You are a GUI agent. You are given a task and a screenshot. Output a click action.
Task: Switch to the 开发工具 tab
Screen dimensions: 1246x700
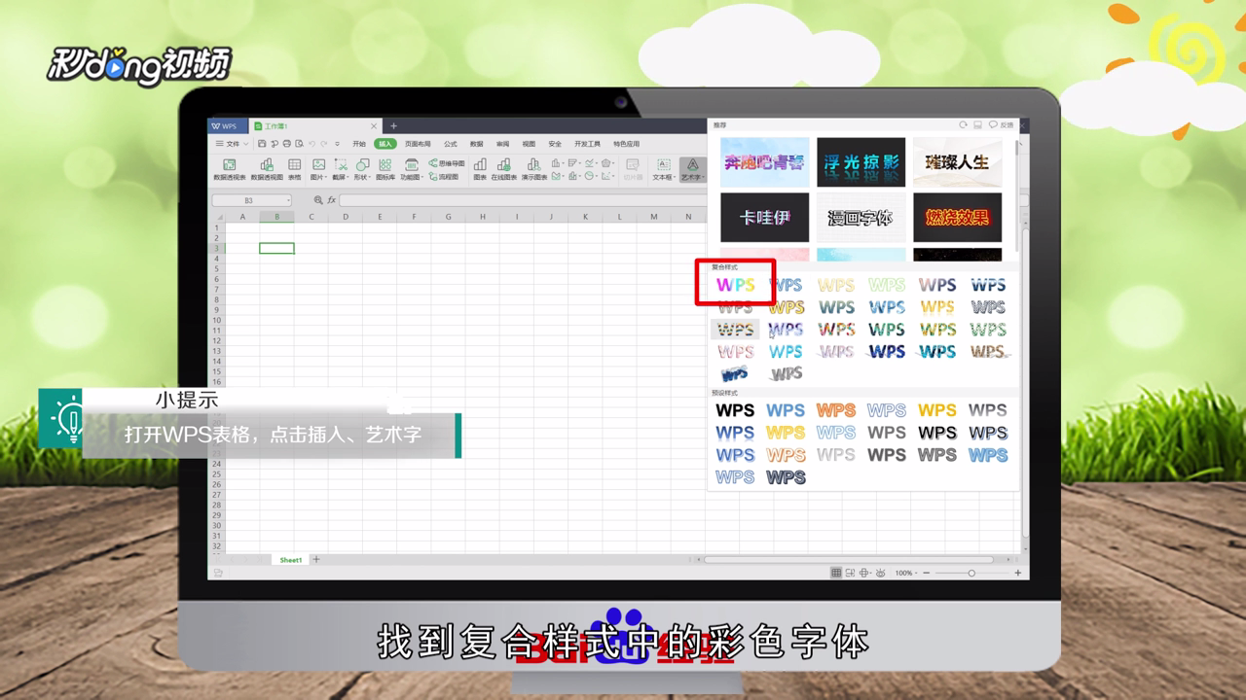pyautogui.click(x=587, y=144)
